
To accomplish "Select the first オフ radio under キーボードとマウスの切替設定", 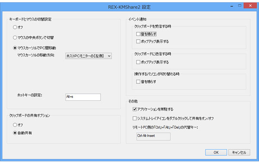I will coord(15,27).
